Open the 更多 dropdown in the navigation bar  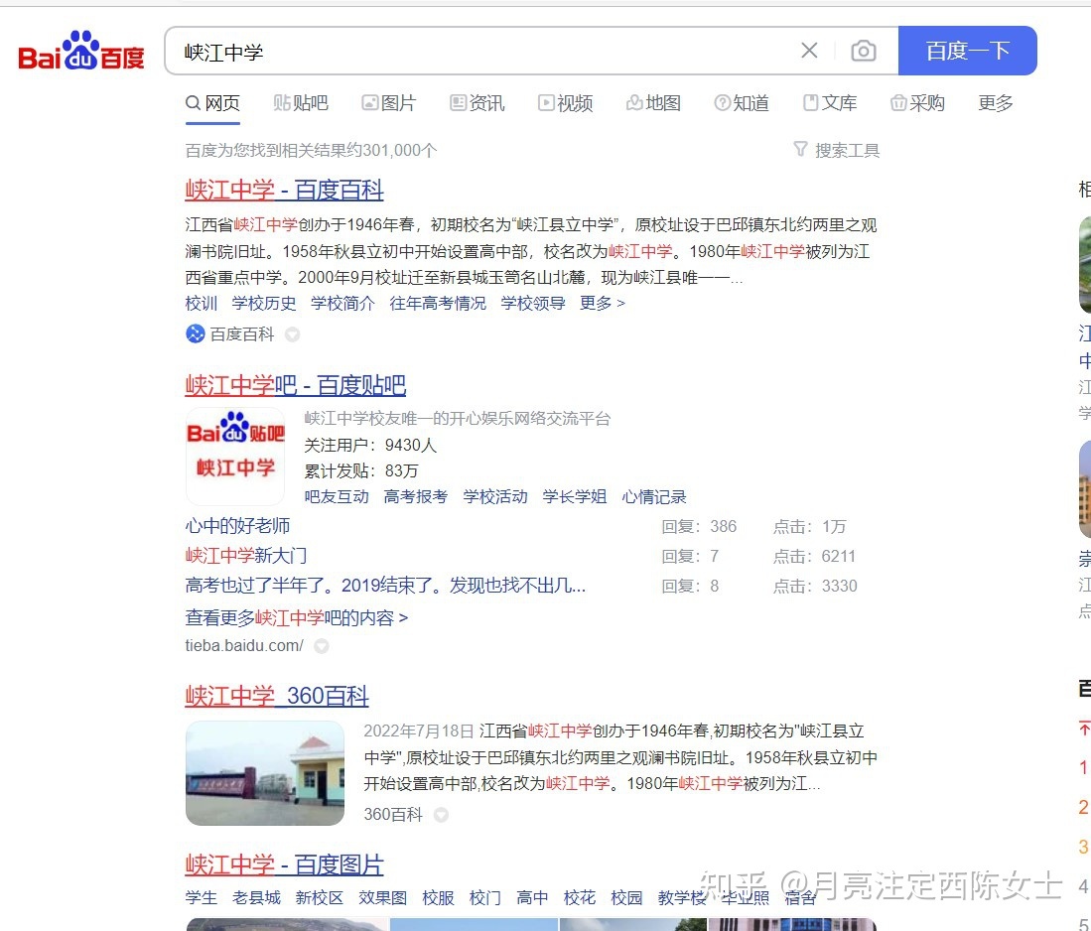coord(995,102)
